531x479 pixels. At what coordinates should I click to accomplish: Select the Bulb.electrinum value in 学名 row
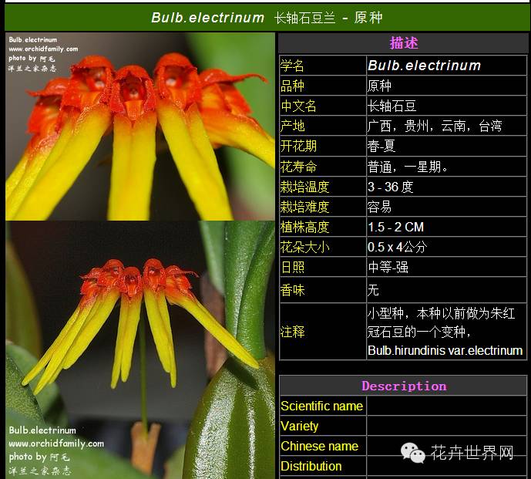(424, 66)
